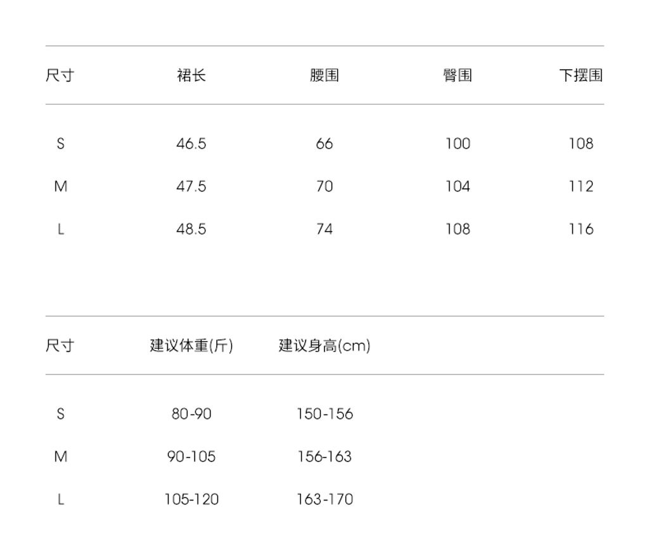
Task: Select the 150-156 suggested height cell
Action: [x=324, y=414]
